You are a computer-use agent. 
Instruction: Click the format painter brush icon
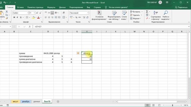tap(7, 18)
